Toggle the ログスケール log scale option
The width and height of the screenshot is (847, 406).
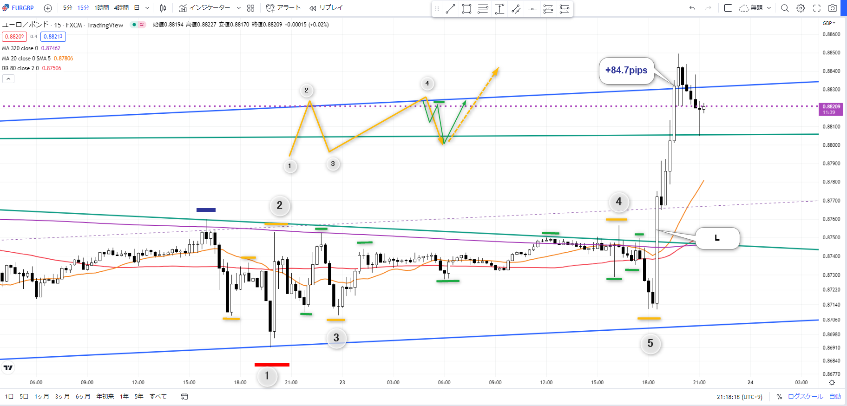pyautogui.click(x=805, y=397)
